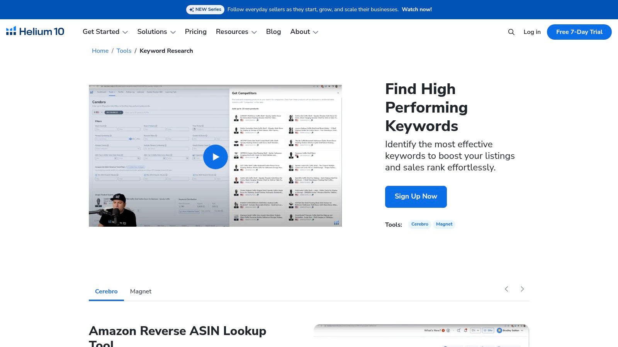This screenshot has height=347, width=618.
Task: Click the previous carousel arrow
Action: pos(506,289)
